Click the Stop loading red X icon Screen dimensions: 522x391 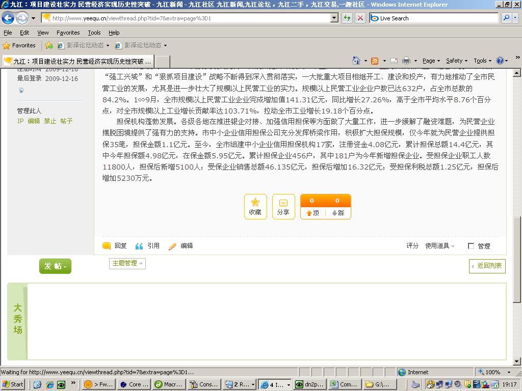tap(360, 18)
